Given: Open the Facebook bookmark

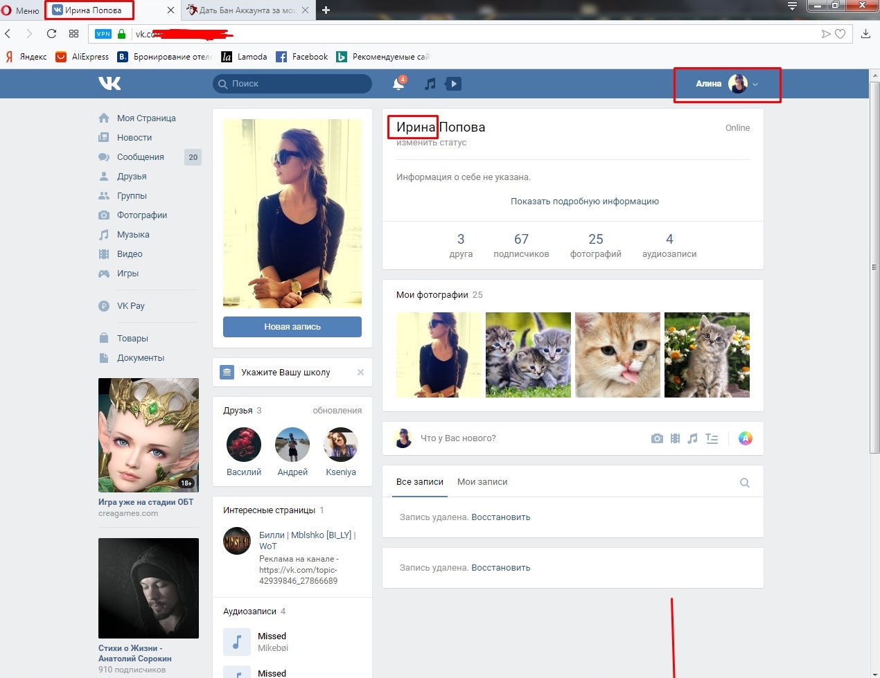Looking at the screenshot, I should click(x=302, y=57).
